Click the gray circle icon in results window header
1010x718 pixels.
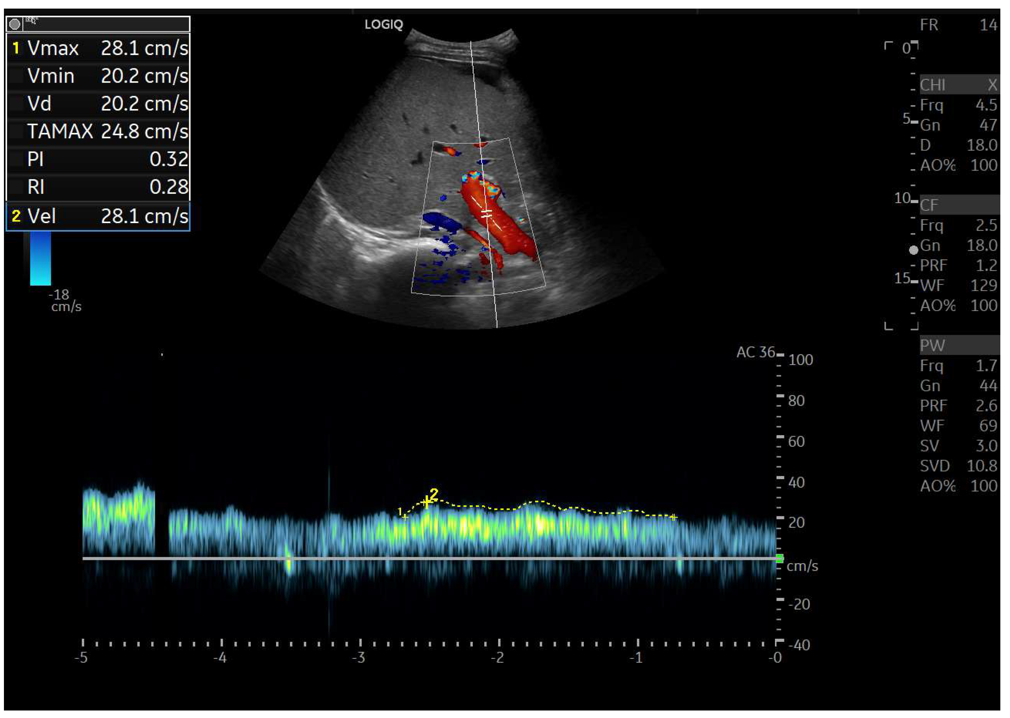tap(15, 24)
